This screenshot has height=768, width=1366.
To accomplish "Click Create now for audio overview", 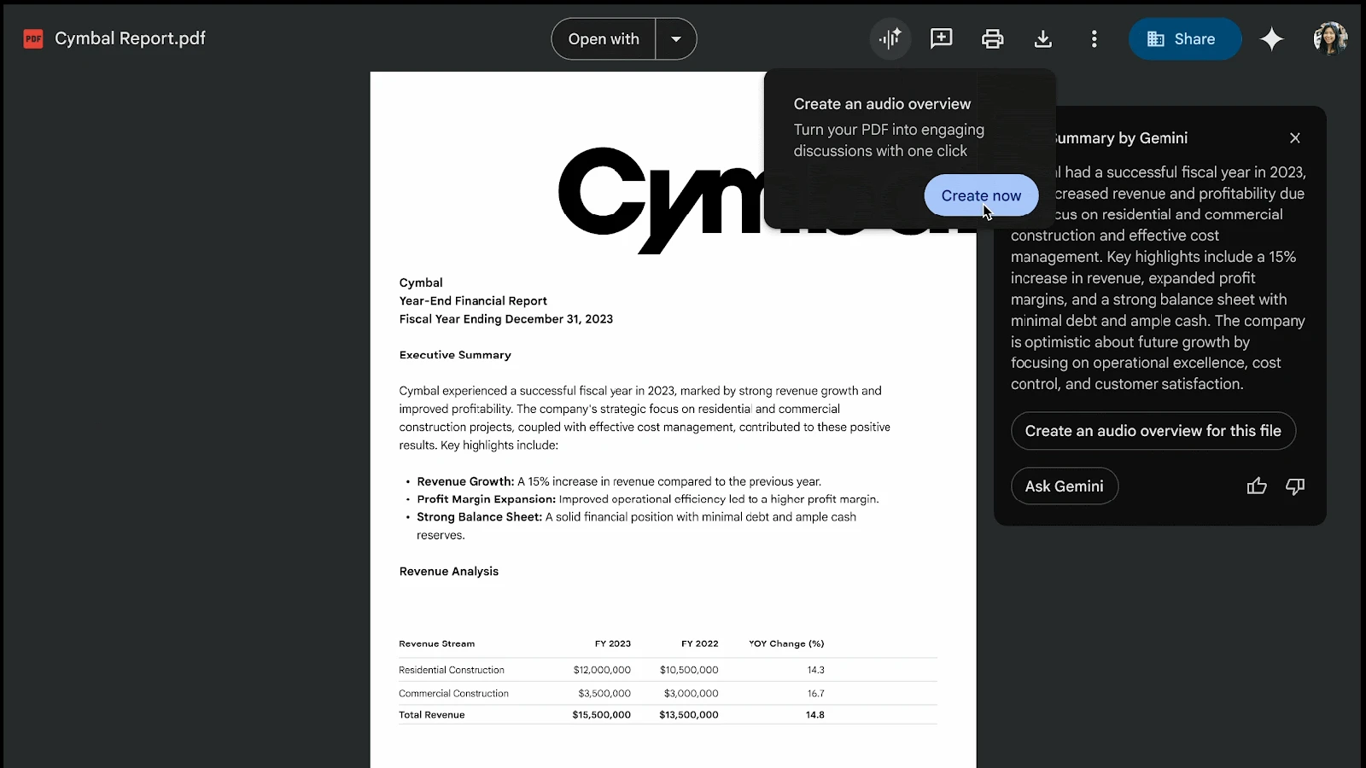I will (x=980, y=195).
